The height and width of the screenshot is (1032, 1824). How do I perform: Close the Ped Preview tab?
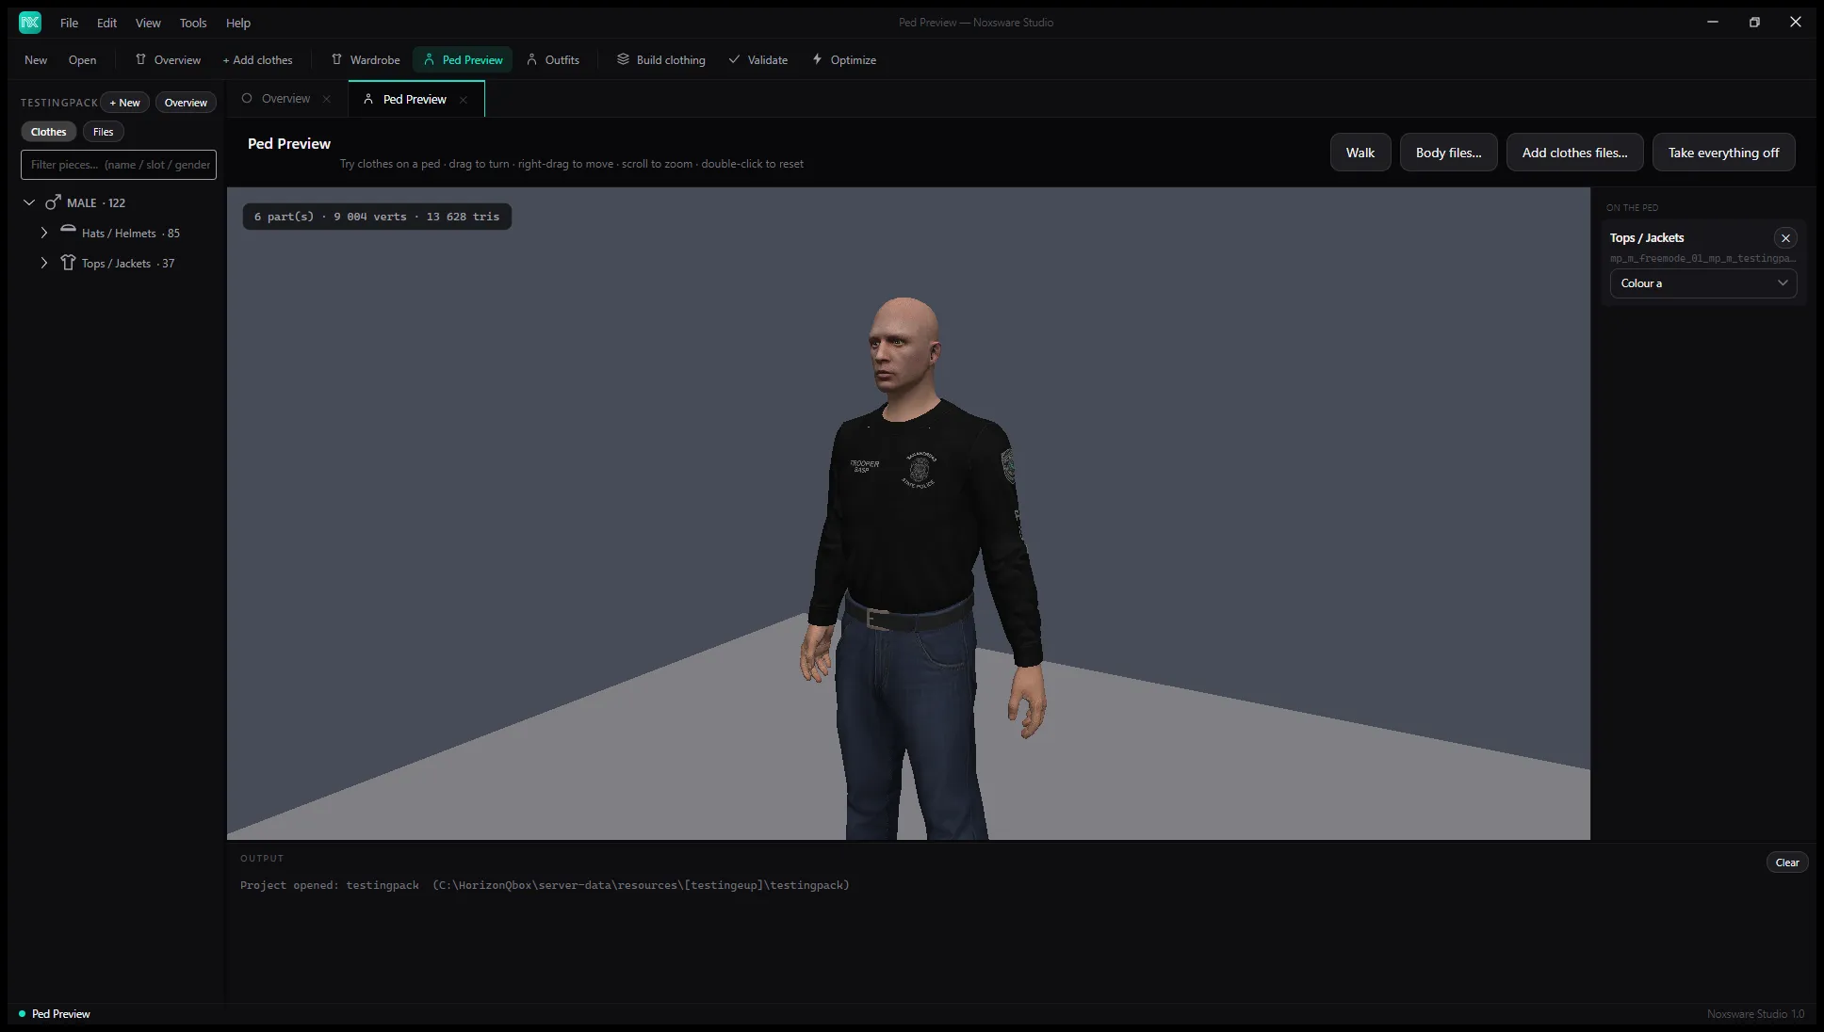[x=464, y=100]
